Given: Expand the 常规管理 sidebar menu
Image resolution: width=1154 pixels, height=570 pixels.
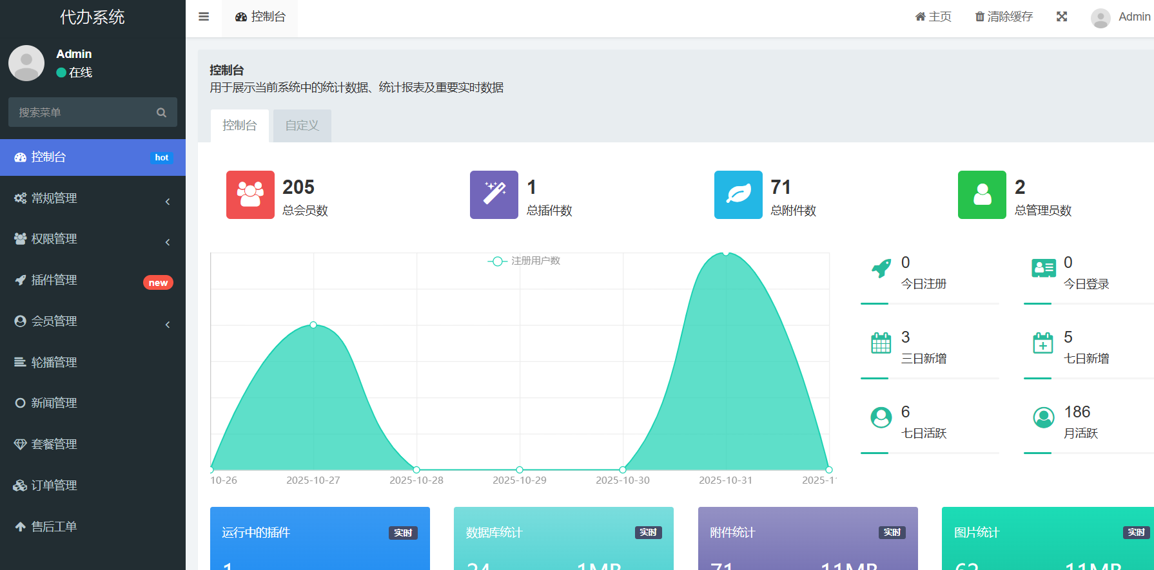Looking at the screenshot, I should click(93, 198).
